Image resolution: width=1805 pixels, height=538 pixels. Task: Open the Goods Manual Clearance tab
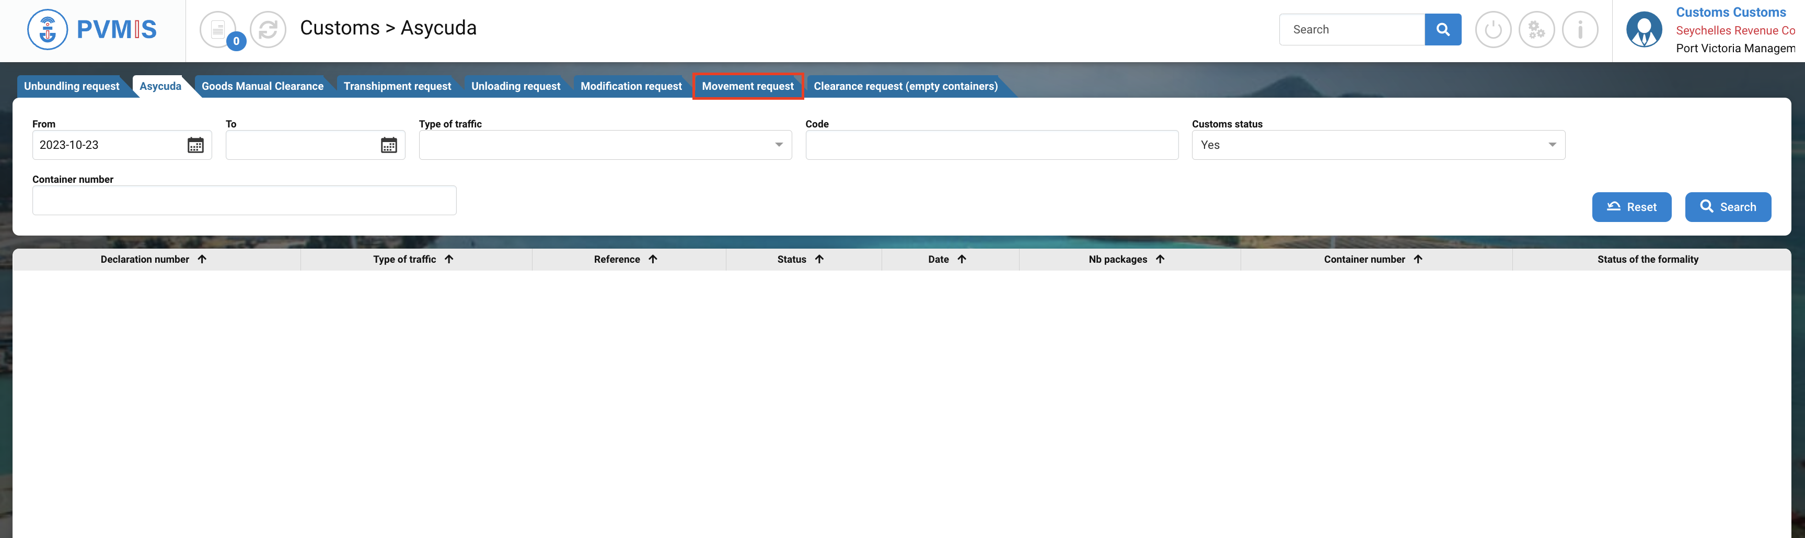[262, 86]
